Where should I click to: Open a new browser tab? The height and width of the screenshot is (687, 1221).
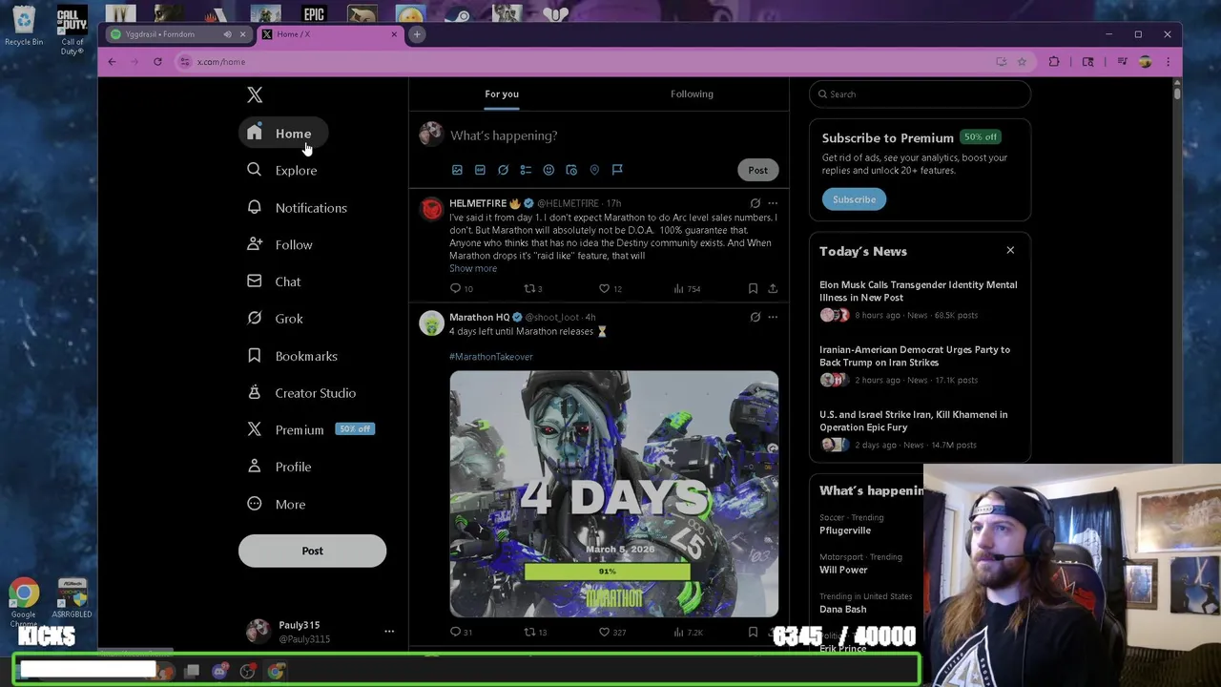(417, 34)
